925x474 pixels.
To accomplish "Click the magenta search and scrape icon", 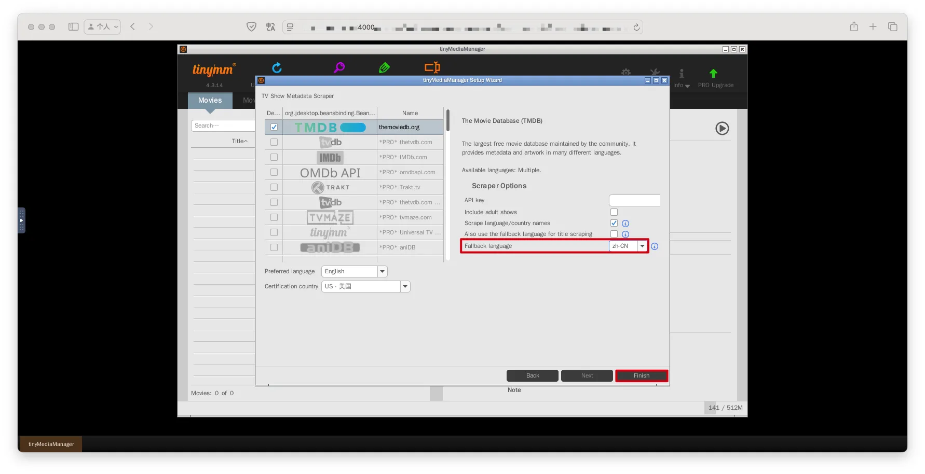I will 339,68.
